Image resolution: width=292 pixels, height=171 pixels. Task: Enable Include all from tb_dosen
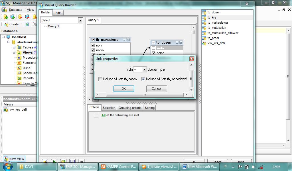(100, 79)
